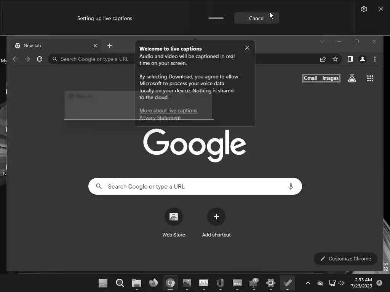Screen dimensions: 390x292
Task: Close the live captions bar
Action: tap(380, 9)
